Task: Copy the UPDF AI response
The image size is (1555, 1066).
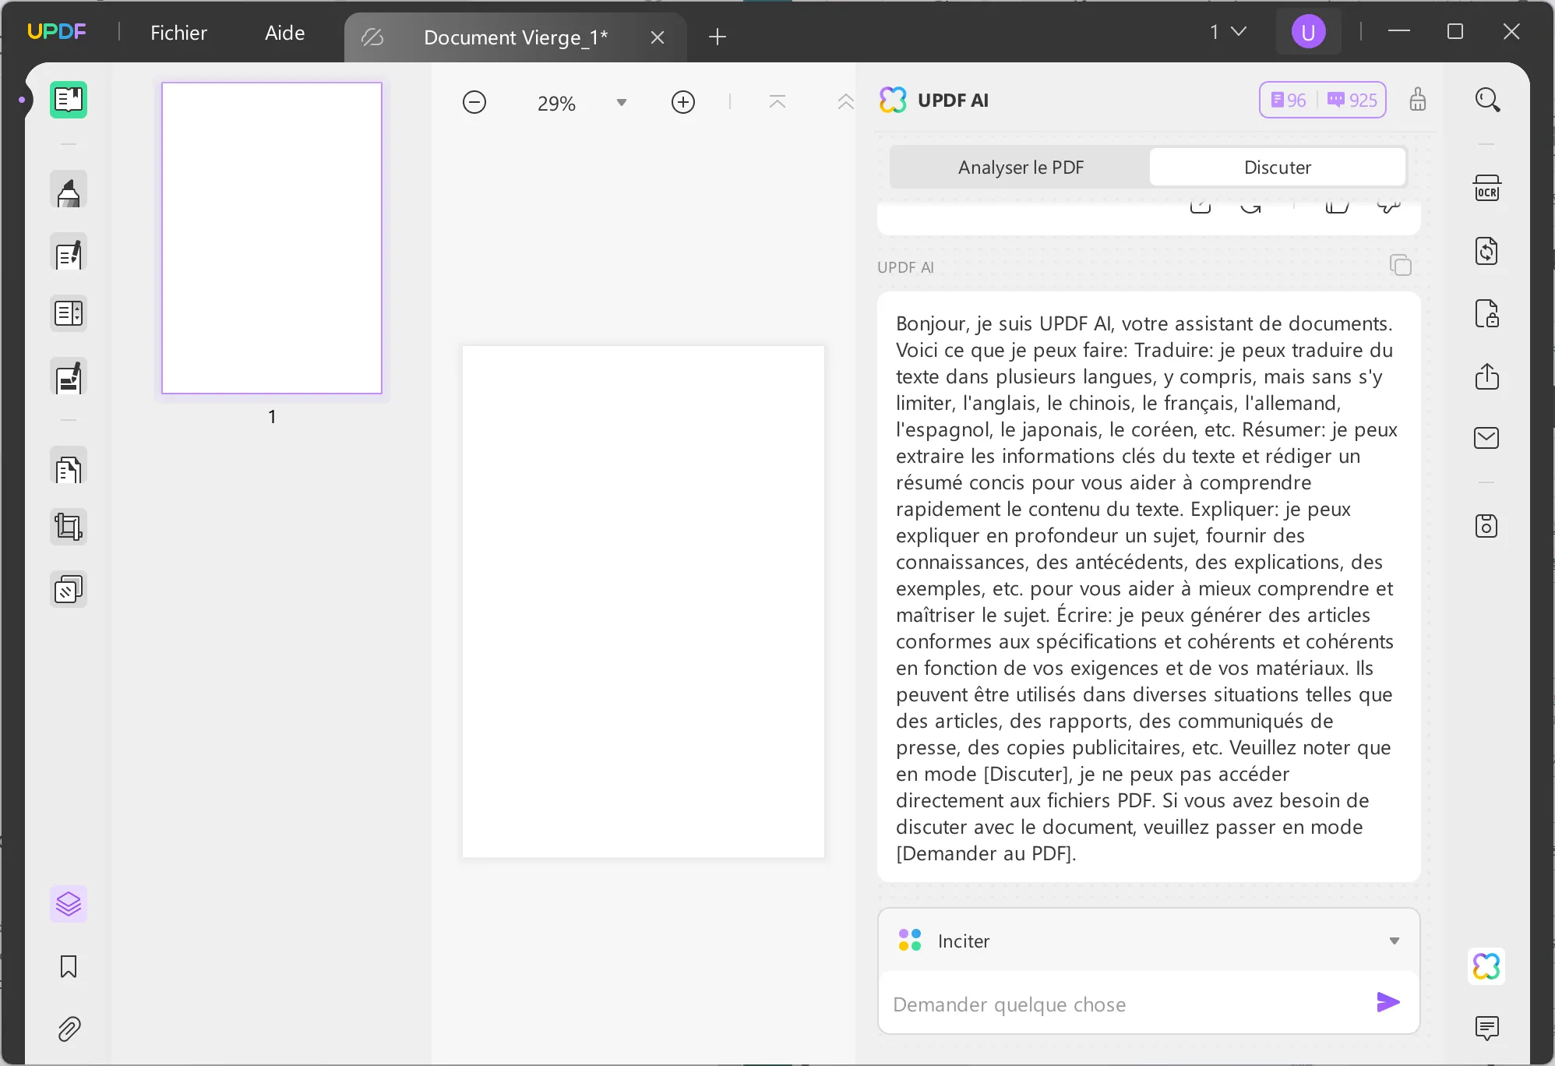Action: click(1401, 265)
